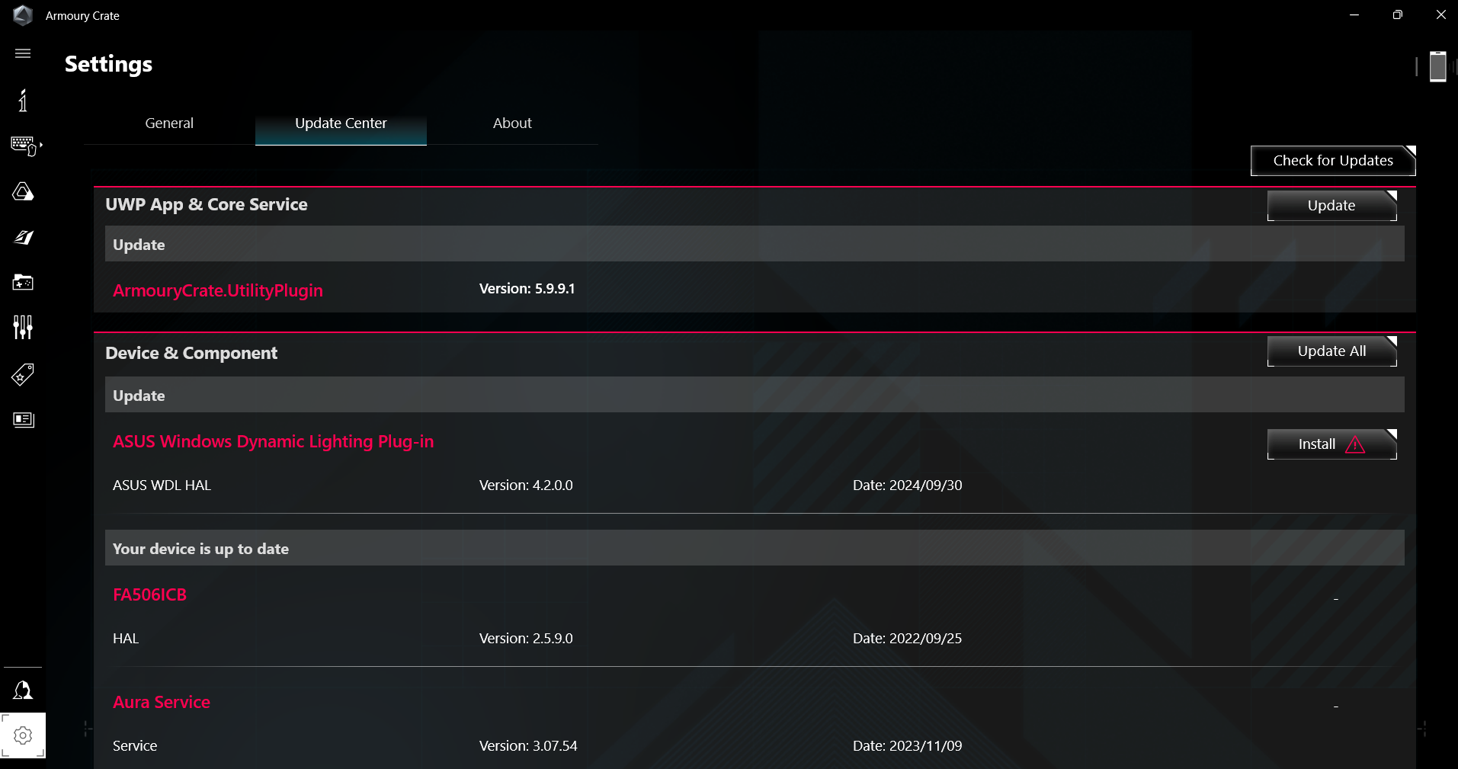Open Aura Sync triangle icon in sidebar
The width and height of the screenshot is (1458, 769).
click(23, 191)
